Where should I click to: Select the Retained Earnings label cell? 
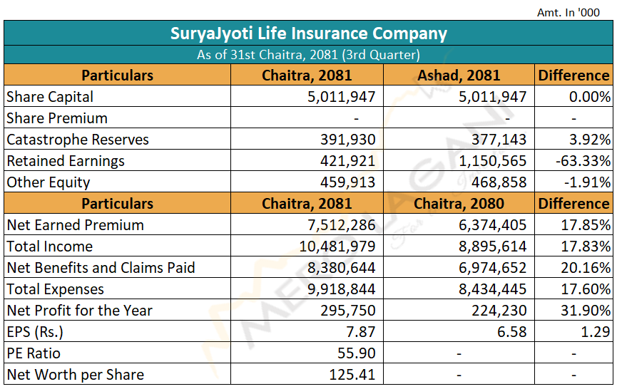66,161
